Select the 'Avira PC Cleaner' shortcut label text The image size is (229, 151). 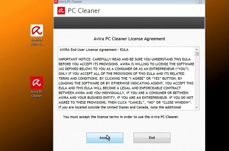(x=37, y=94)
